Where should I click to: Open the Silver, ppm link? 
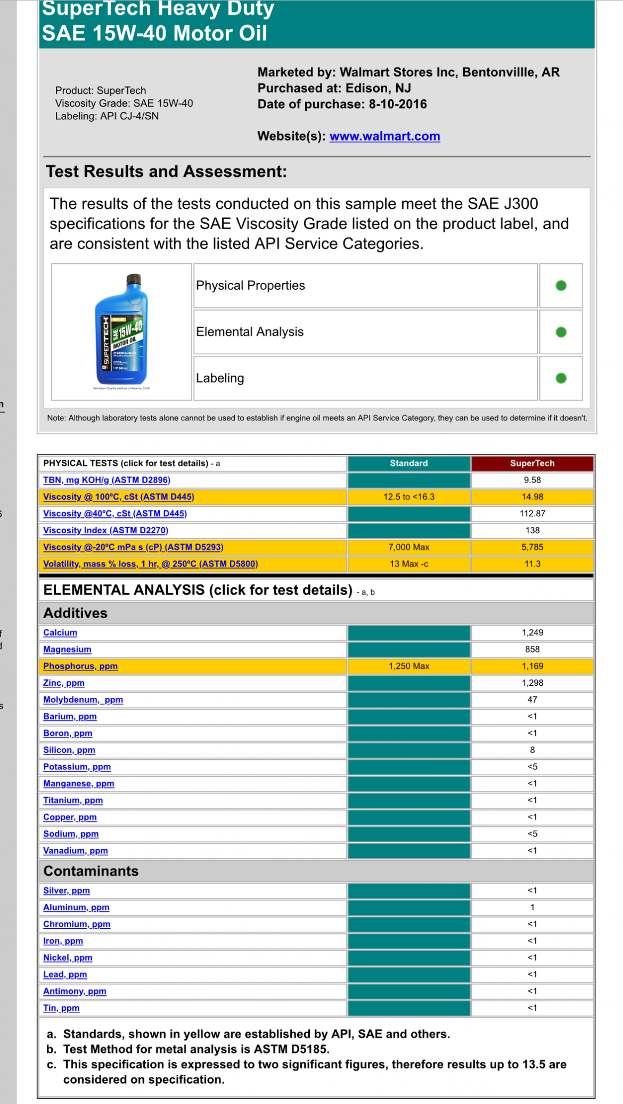pos(67,891)
